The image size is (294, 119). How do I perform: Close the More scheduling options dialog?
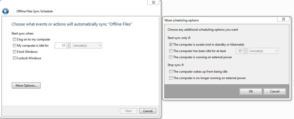(283, 19)
